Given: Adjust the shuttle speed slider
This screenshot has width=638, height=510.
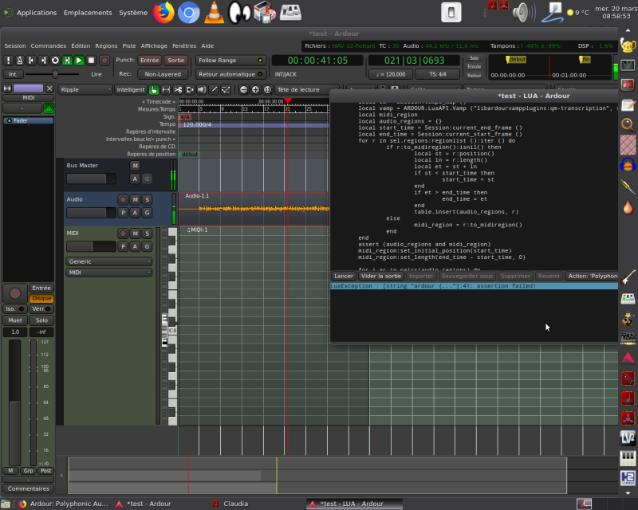Looking at the screenshot, I should point(54,74).
